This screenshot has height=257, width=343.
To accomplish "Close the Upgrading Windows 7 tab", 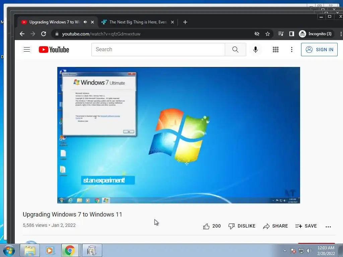I will point(92,22).
